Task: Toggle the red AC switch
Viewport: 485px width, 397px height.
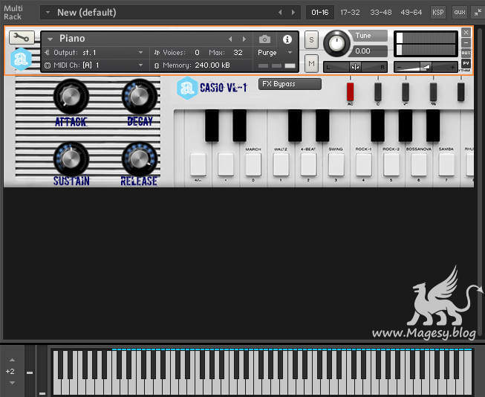Action: pyautogui.click(x=350, y=91)
